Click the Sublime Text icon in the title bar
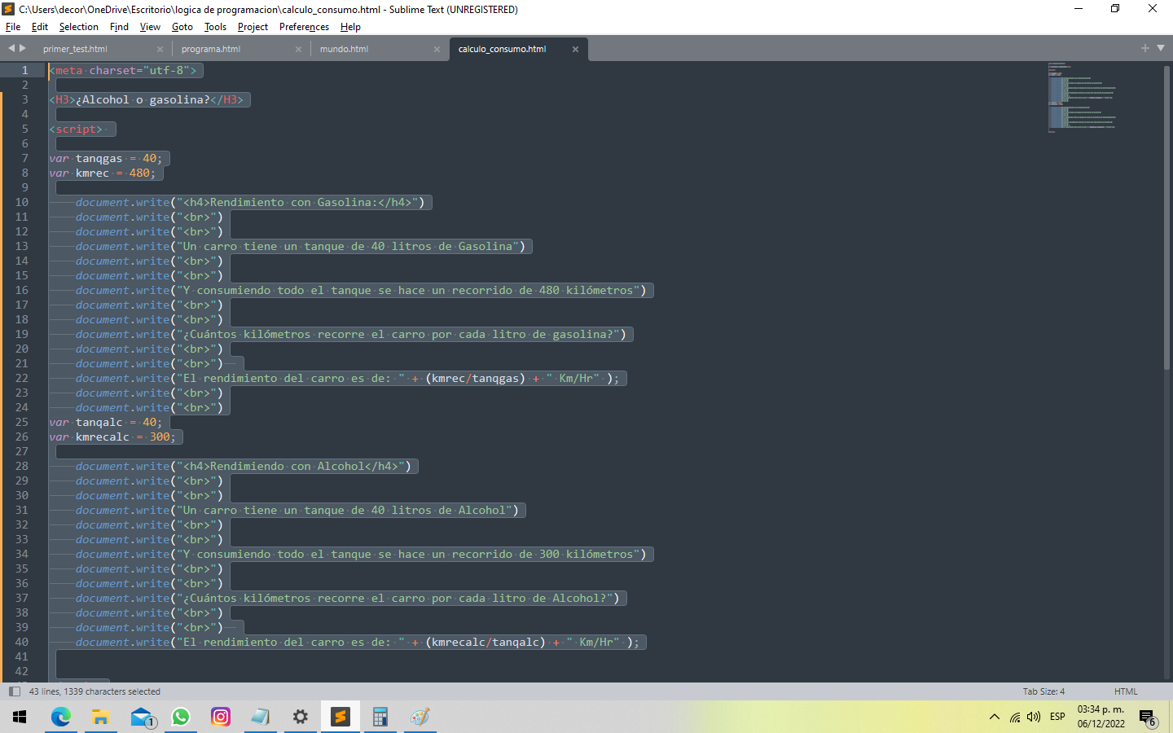The image size is (1173, 733). coord(9,9)
